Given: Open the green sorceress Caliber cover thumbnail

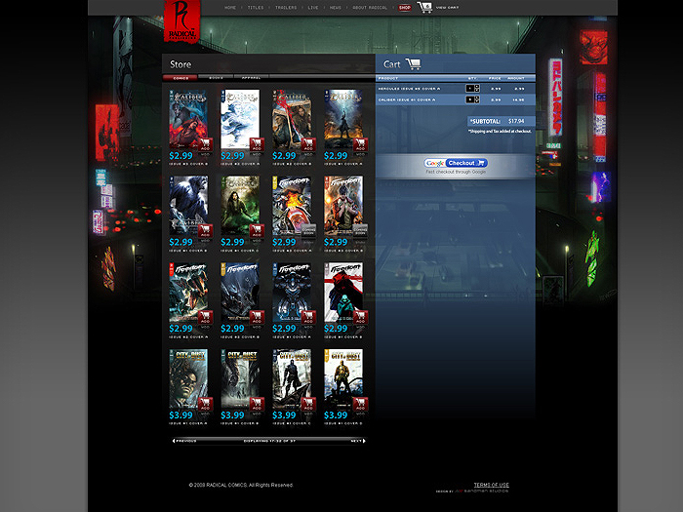Looking at the screenshot, I should 240,206.
